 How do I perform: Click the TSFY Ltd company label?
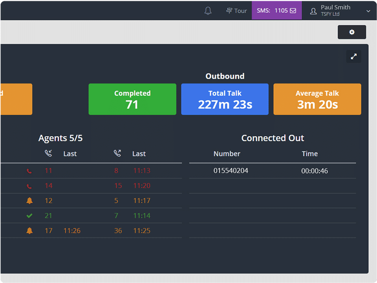tap(330, 14)
